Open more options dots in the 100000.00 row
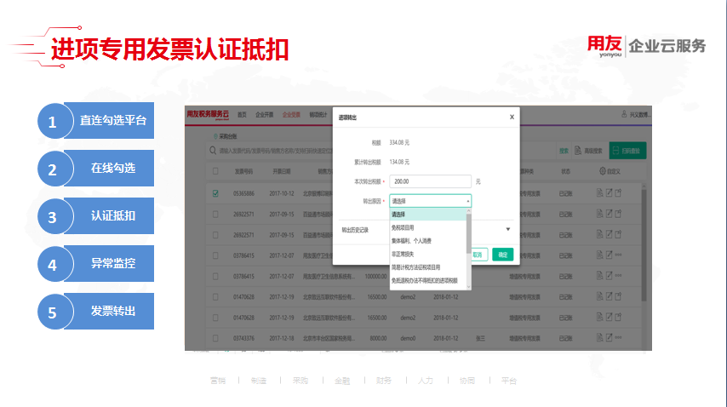Screen dimensions: 727x407 pyautogui.click(x=618, y=276)
